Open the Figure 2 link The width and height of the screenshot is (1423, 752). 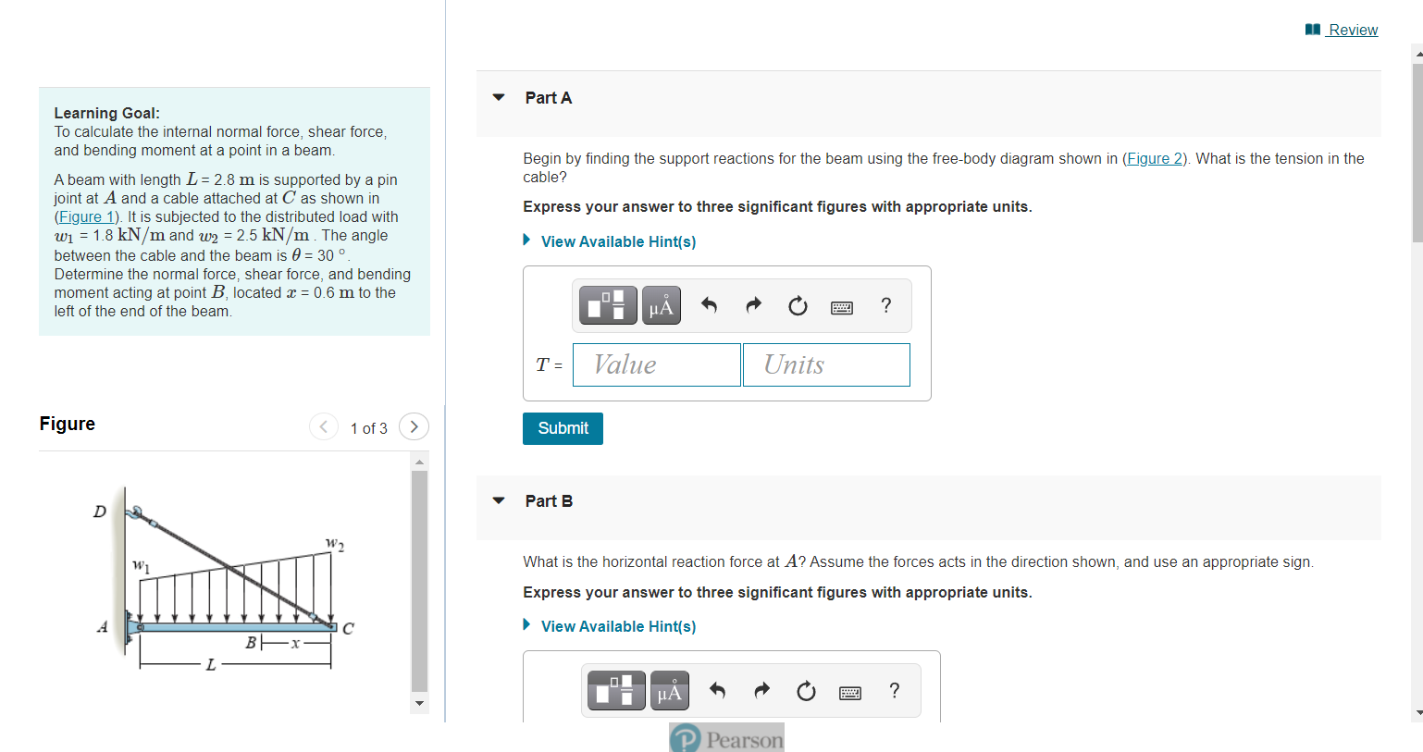(x=1155, y=158)
